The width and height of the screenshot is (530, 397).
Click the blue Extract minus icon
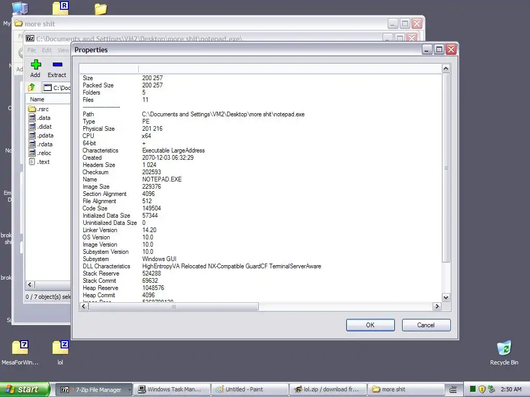click(57, 65)
